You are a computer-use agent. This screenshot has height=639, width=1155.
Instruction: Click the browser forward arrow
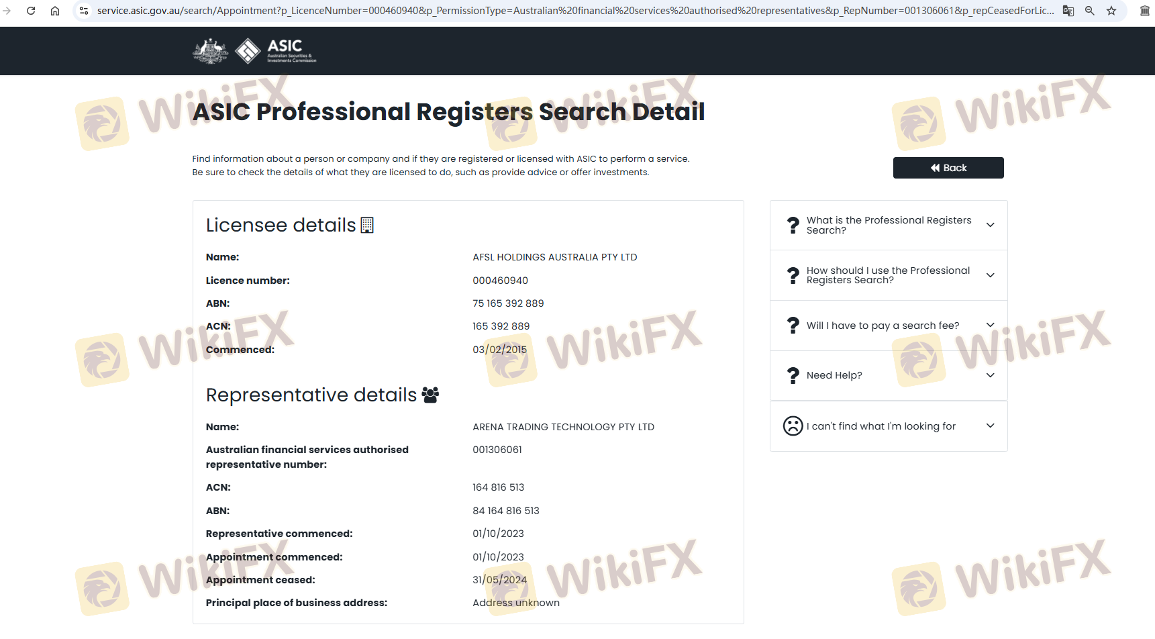7,11
